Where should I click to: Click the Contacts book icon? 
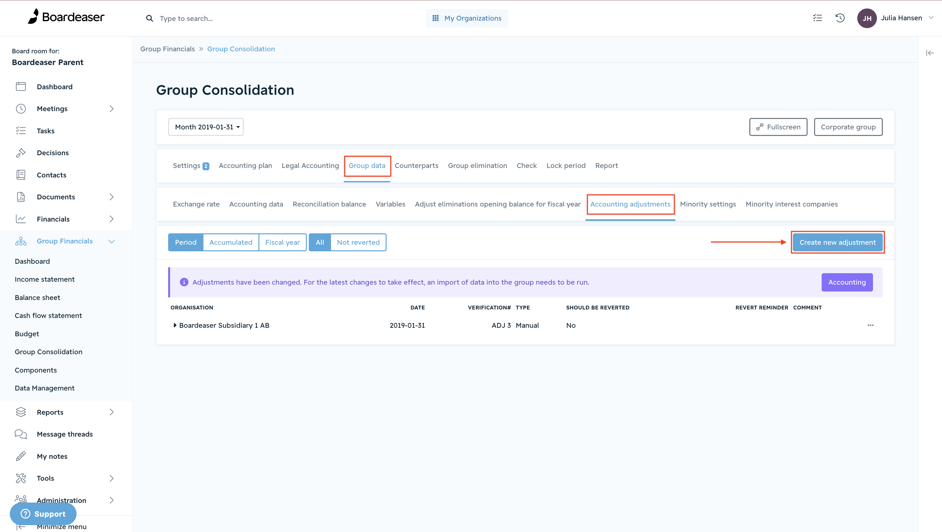[x=21, y=175]
